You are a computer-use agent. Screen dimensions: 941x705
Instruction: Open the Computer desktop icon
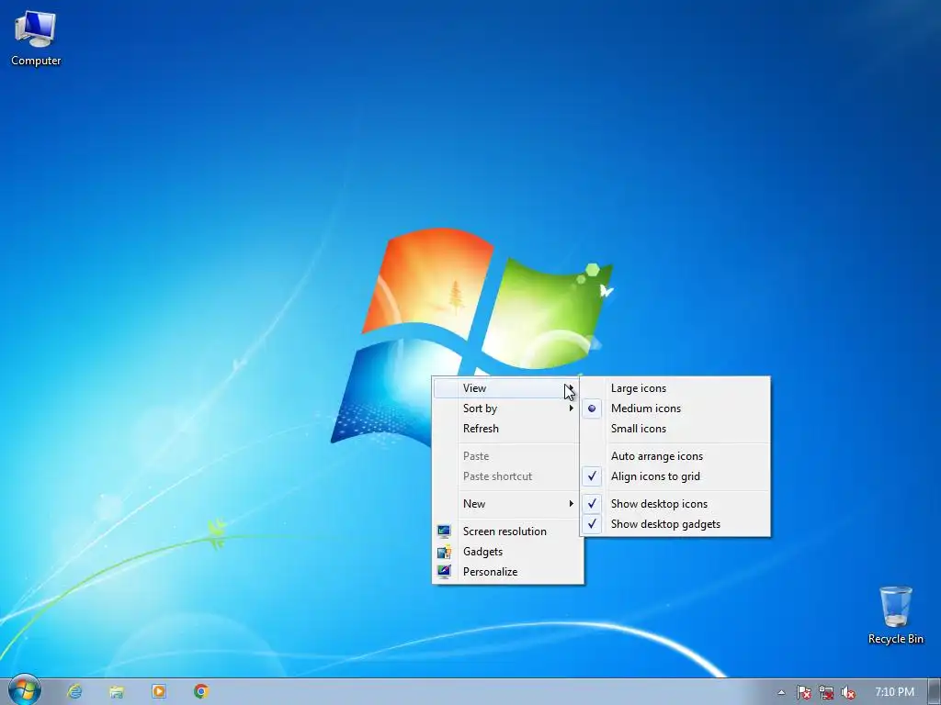[36, 39]
